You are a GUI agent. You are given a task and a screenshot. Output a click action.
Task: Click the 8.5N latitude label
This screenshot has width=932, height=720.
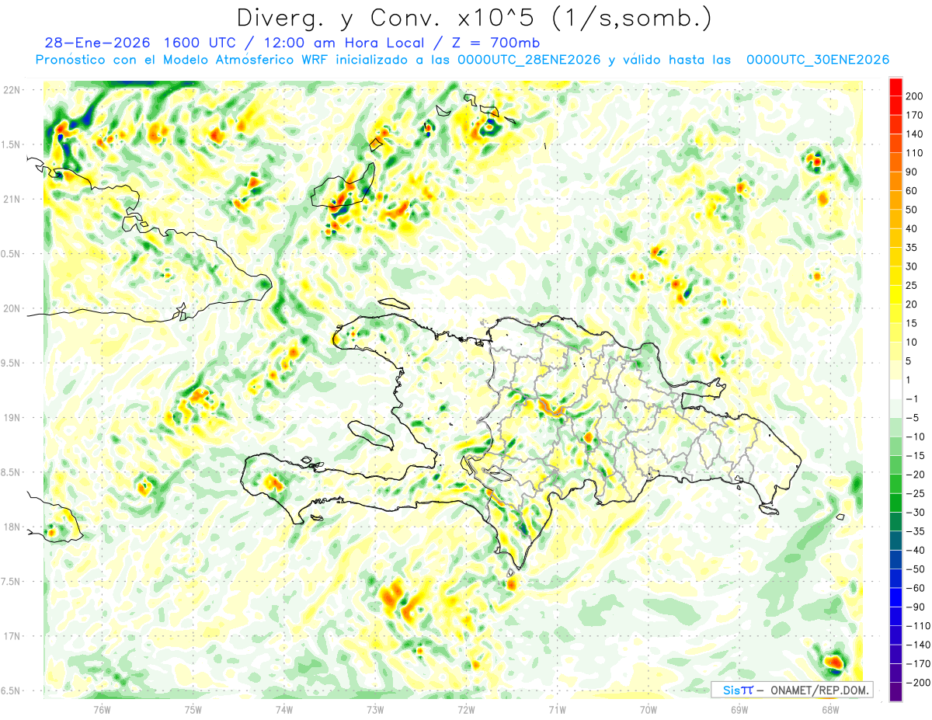(x=11, y=472)
